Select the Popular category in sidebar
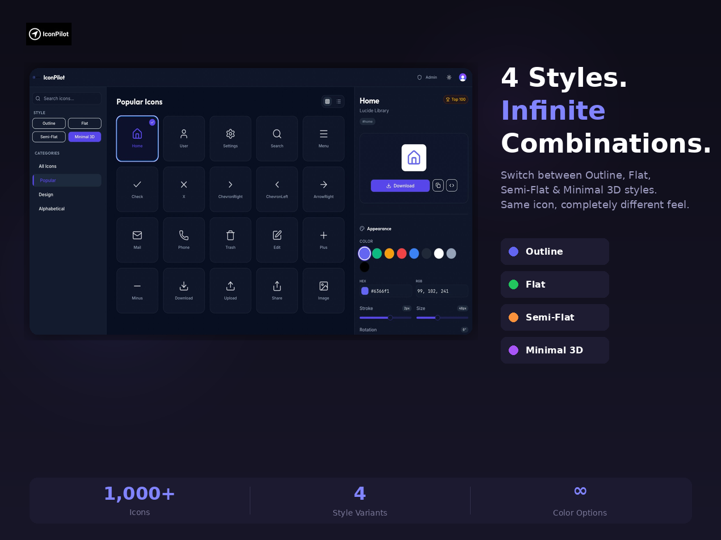This screenshot has height=540, width=721. coord(48,180)
